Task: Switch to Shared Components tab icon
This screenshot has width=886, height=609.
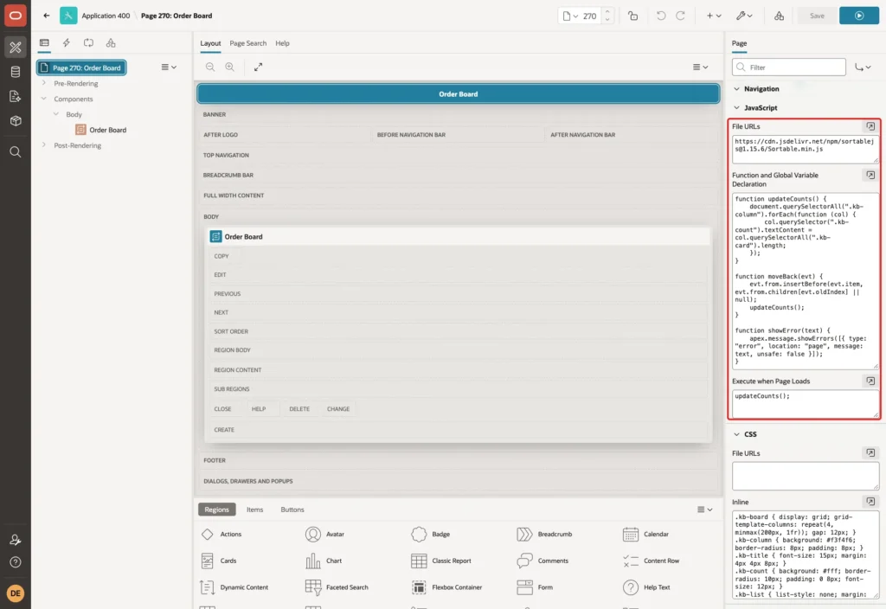Action: tap(111, 43)
